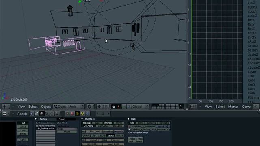Collapse the Texture panel triangle
Screen dimensions: 260x146
pyautogui.click(x=36, y=119)
